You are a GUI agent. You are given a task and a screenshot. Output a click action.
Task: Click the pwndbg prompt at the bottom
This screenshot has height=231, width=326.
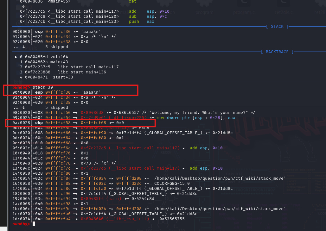22,224
